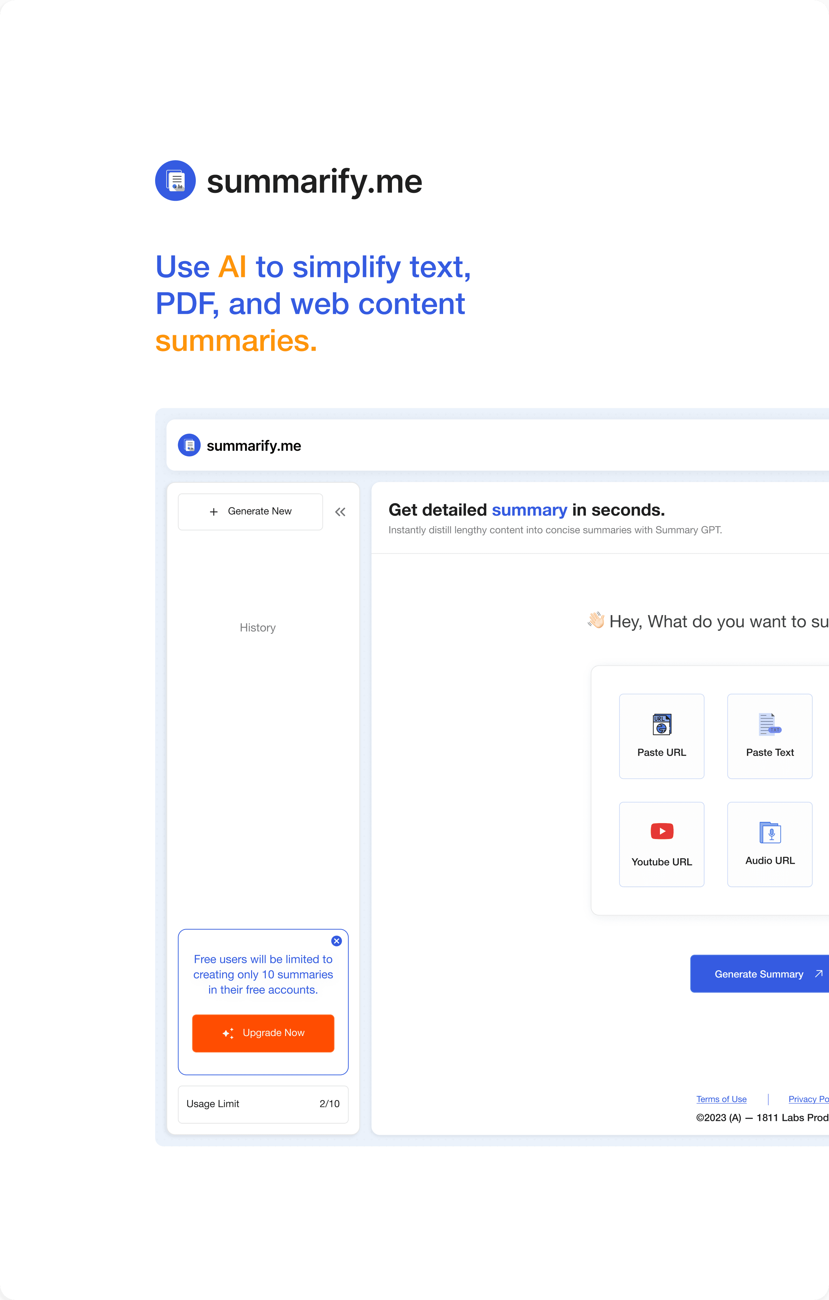This screenshot has width=829, height=1300.
Task: Click the sparkle icon on Upgrade Now
Action: pyautogui.click(x=229, y=1033)
